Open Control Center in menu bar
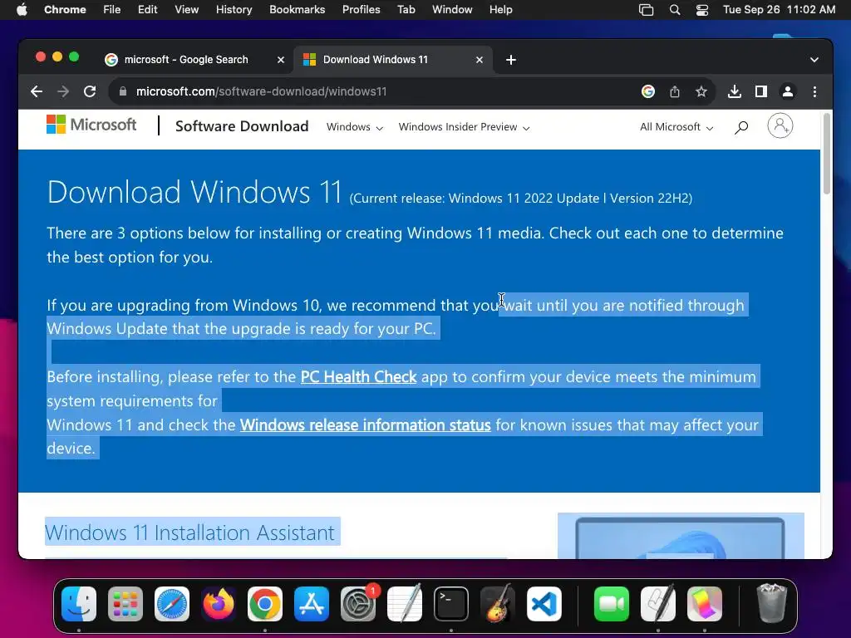This screenshot has height=638, width=851. tap(702, 10)
